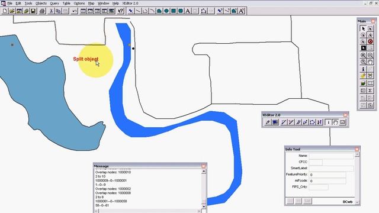
Task: Open the Objects menu
Action: tap(41, 4)
